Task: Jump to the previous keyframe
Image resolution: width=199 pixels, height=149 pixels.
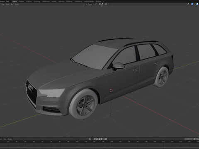Action: point(97,139)
